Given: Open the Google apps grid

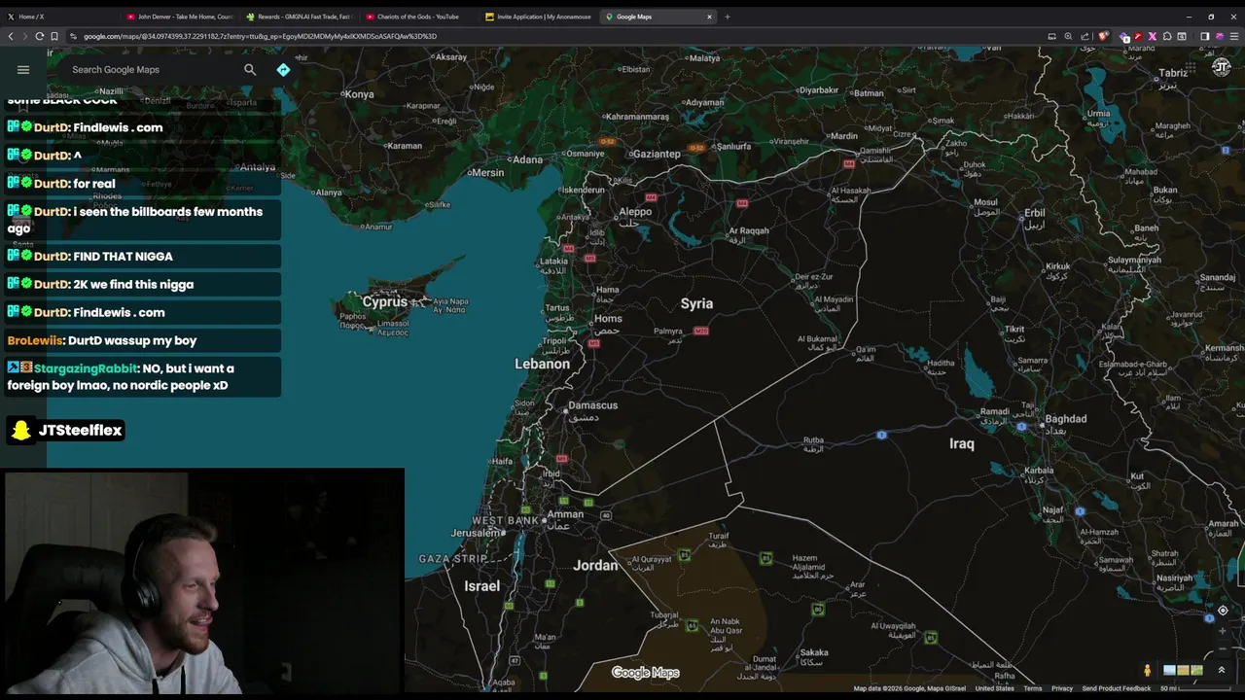Looking at the screenshot, I should coord(1192,68).
